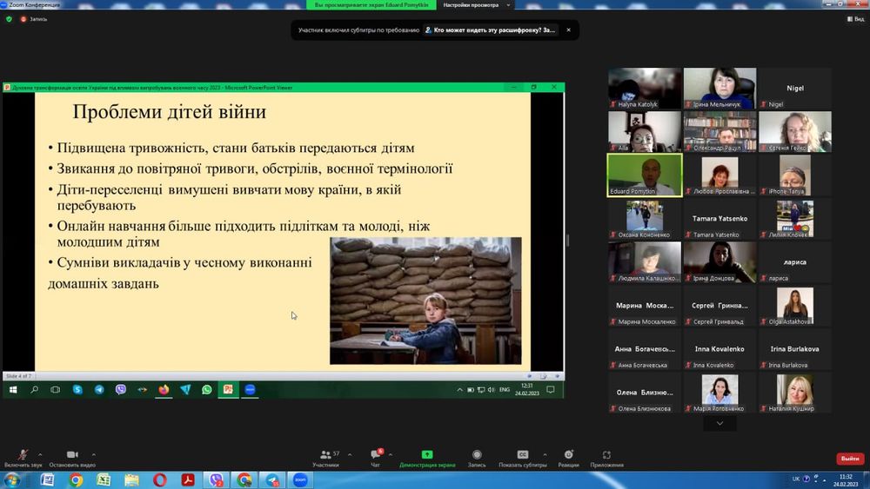Open Opera browser from Windows taskbar
870x489 pixels.
[x=159, y=479]
